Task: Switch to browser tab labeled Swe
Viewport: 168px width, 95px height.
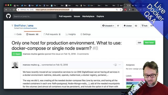Action: [98, 6]
